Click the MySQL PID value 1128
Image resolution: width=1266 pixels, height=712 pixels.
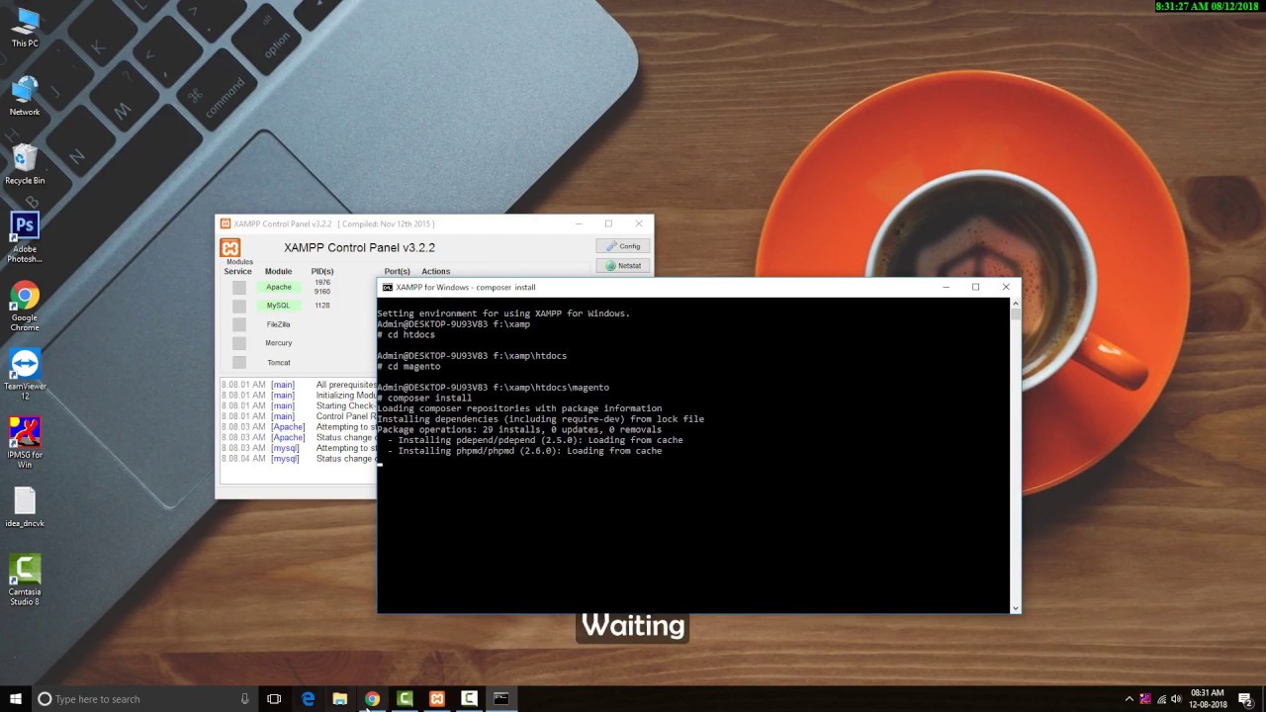click(322, 306)
